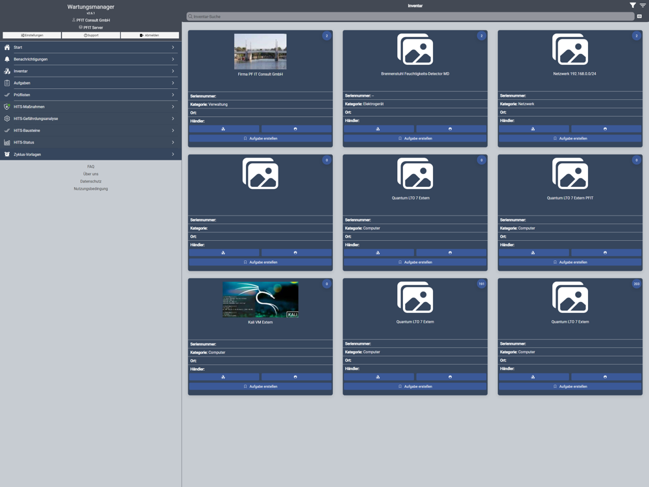Focus the Inventar-Suche search field
The width and height of the screenshot is (649, 487).
point(410,17)
